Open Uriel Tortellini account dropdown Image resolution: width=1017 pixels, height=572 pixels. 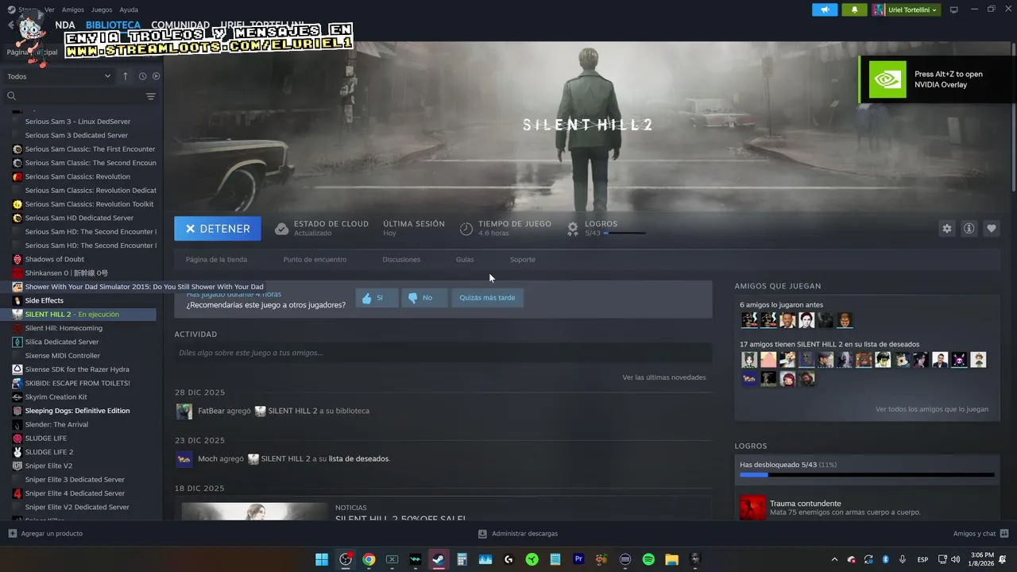(906, 10)
